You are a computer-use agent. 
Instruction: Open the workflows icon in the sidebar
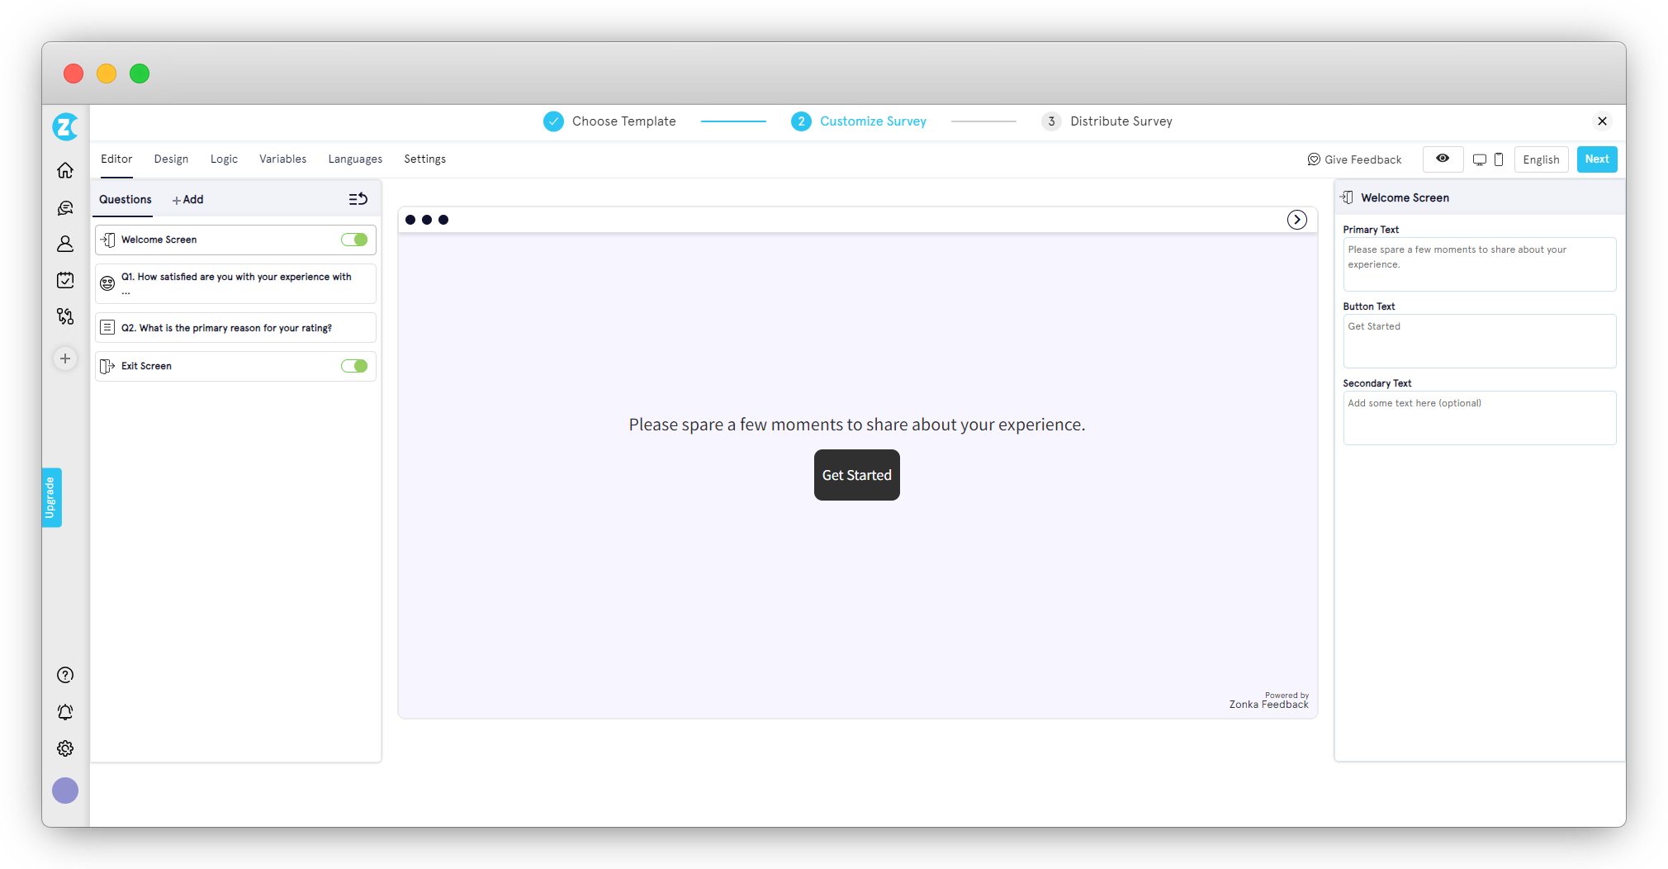click(x=65, y=316)
